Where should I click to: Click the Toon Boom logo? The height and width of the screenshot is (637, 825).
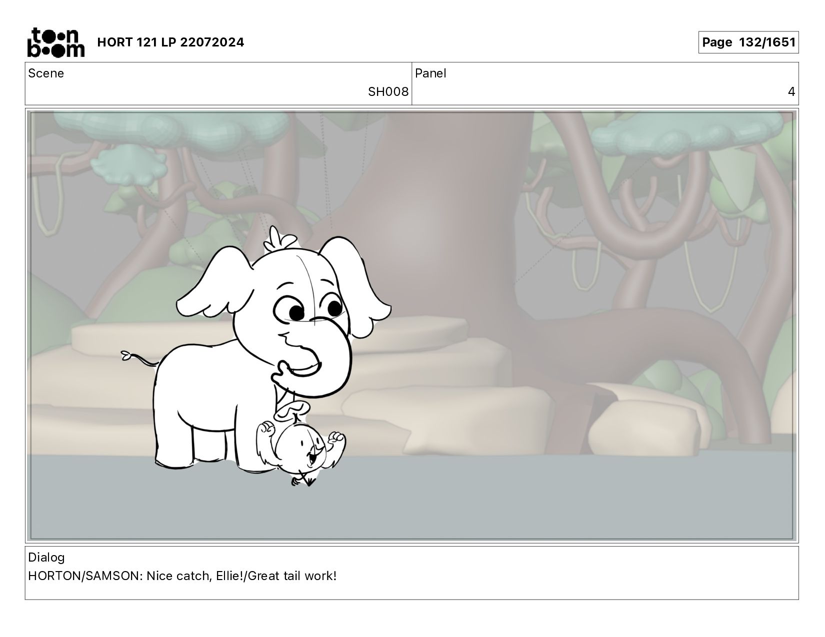point(55,42)
